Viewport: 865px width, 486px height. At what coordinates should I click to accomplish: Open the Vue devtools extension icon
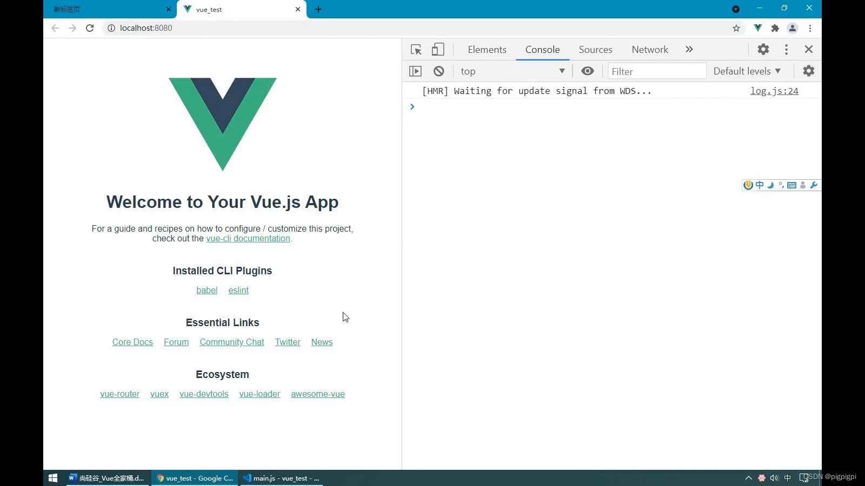(x=758, y=28)
